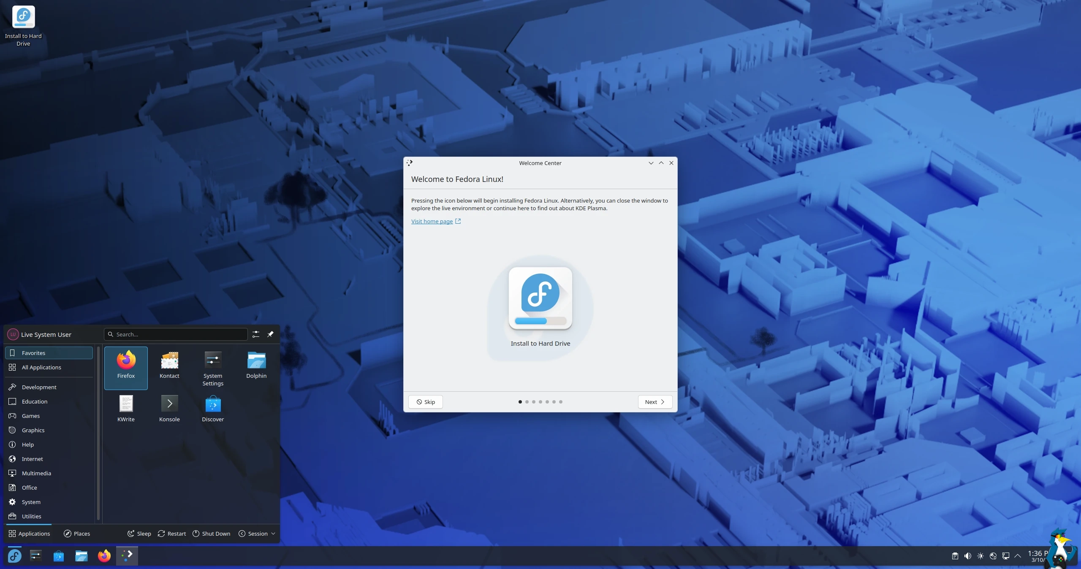Launch Firefox from Favorites grid
The image size is (1081, 569).
[x=126, y=366]
